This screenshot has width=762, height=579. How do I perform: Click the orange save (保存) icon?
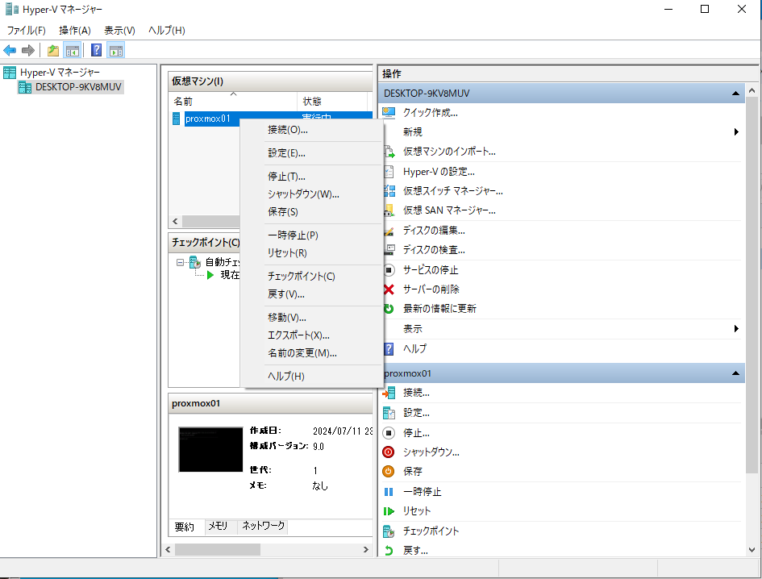[x=389, y=472]
